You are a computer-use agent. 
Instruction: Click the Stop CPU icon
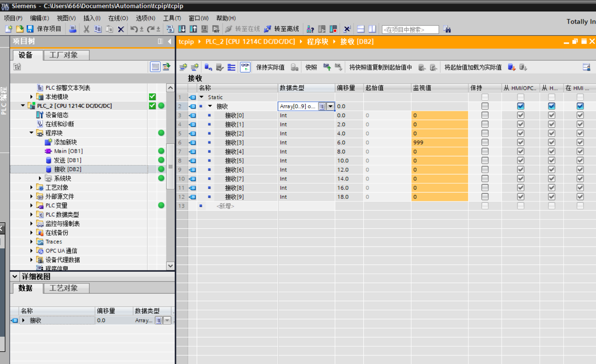[x=333, y=29]
